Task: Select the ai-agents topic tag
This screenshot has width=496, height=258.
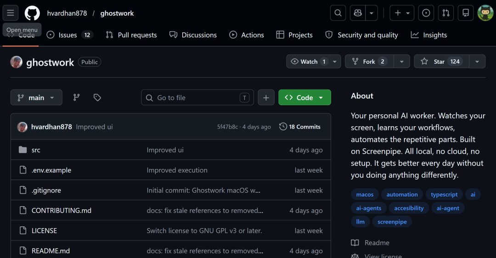Action: pyautogui.click(x=368, y=208)
